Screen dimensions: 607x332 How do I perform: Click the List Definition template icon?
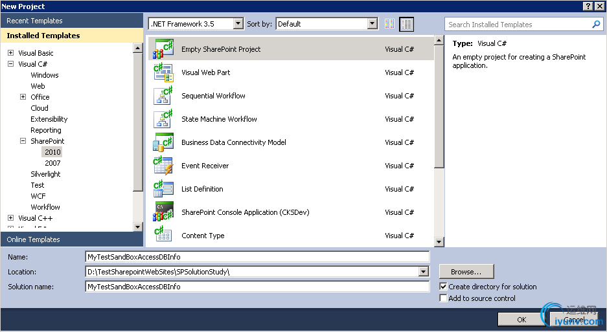point(163,189)
